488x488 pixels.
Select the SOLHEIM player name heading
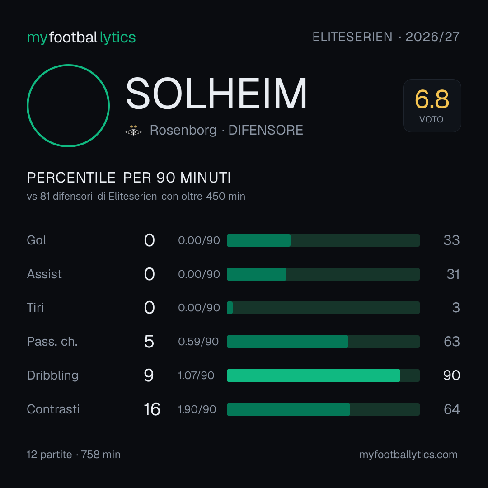216,94
